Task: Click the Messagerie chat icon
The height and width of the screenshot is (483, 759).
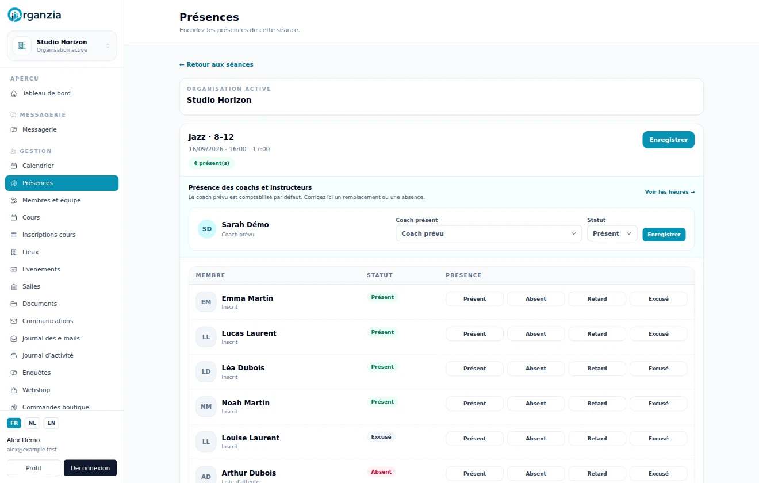Action: [14, 129]
